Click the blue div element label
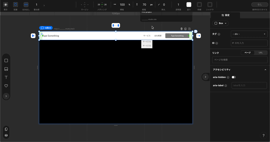Screen dimensions: 270x142 [x=46, y=28]
